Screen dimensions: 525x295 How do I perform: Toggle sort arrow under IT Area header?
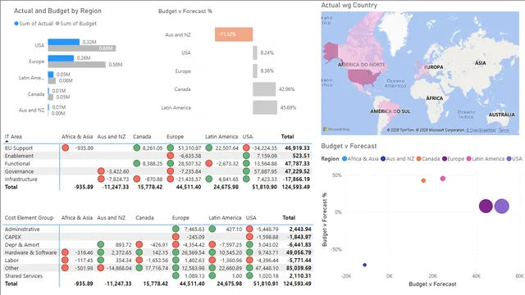pyautogui.click(x=7, y=141)
